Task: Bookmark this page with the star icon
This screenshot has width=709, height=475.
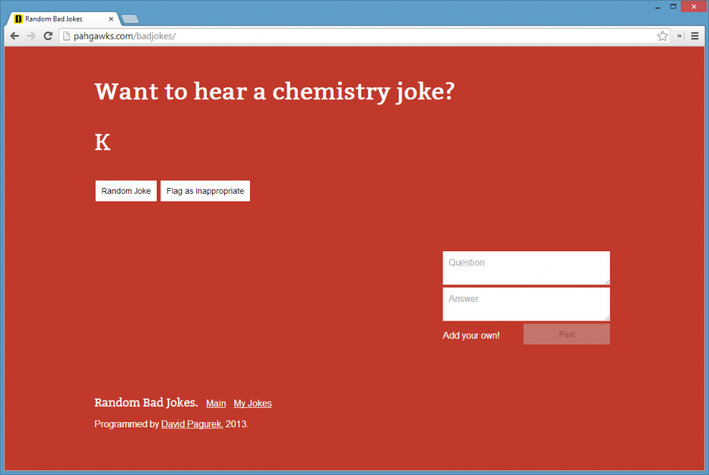Action: (662, 36)
